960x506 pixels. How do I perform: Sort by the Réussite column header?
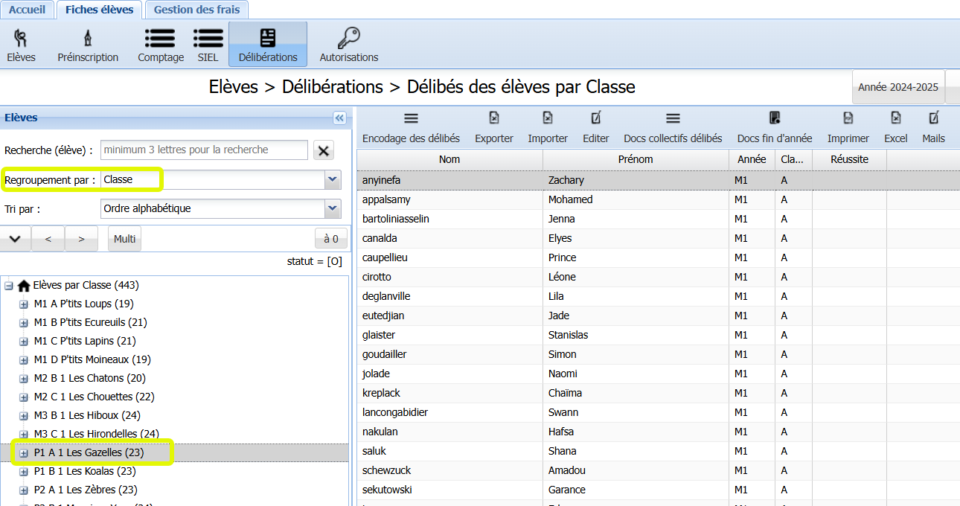[849, 159]
